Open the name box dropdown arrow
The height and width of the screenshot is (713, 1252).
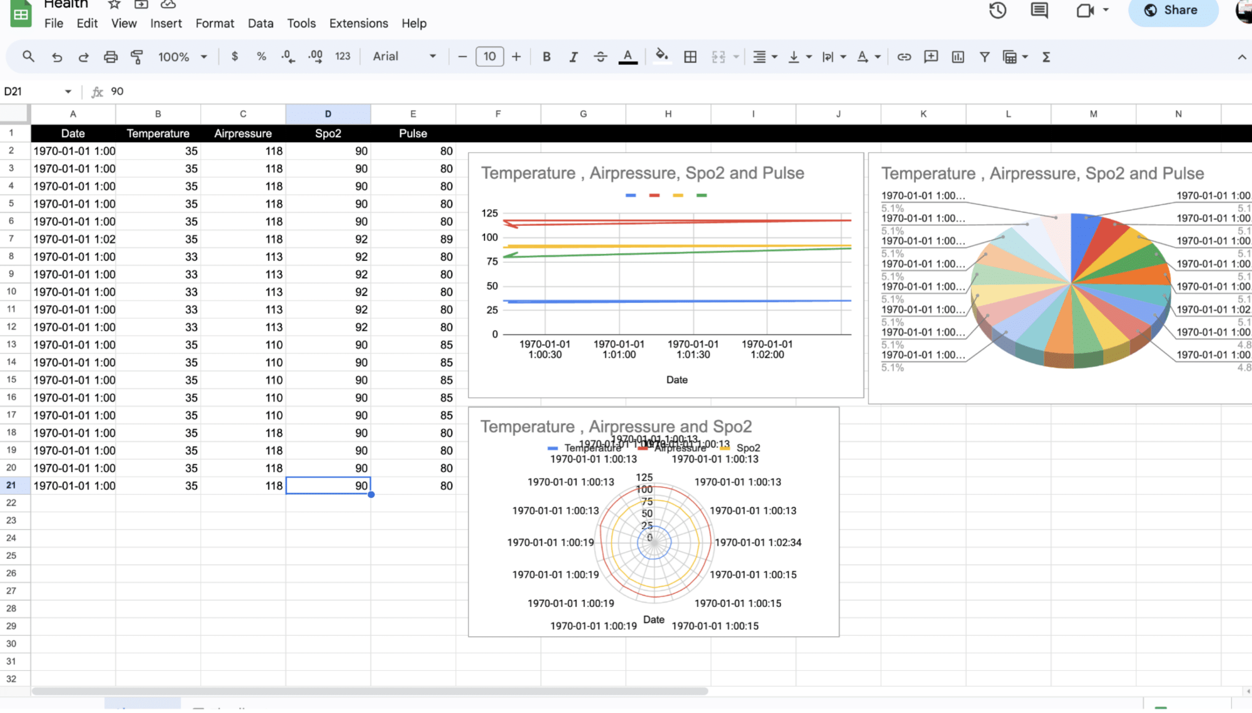tap(68, 91)
